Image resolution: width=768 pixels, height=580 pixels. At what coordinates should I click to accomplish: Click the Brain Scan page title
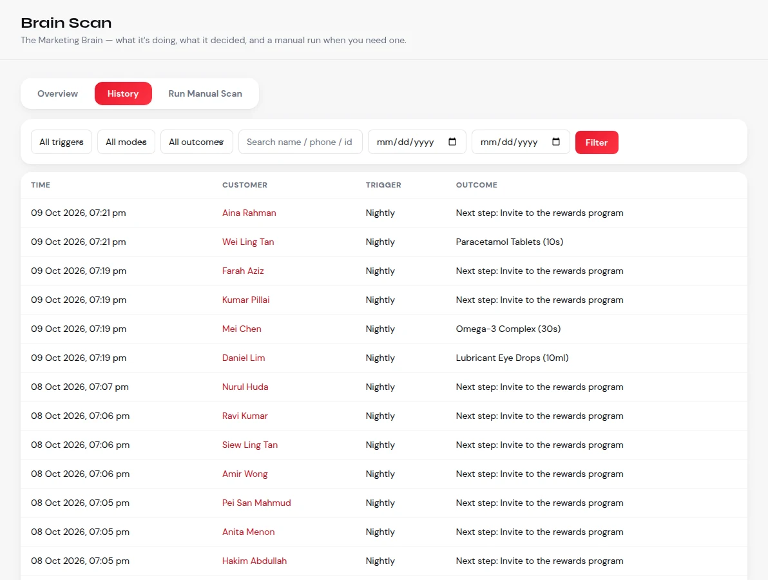(66, 23)
